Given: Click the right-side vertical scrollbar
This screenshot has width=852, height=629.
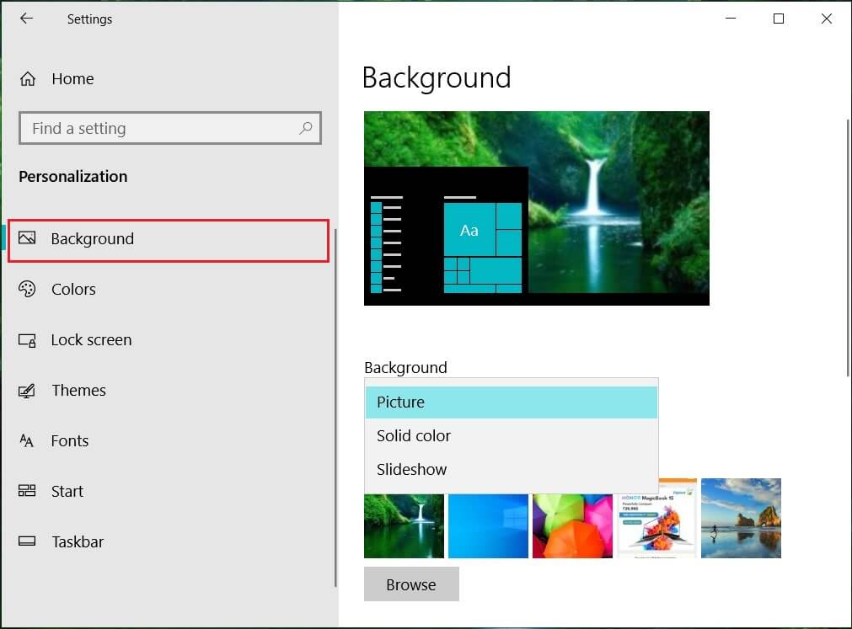Looking at the screenshot, I should click(848, 247).
